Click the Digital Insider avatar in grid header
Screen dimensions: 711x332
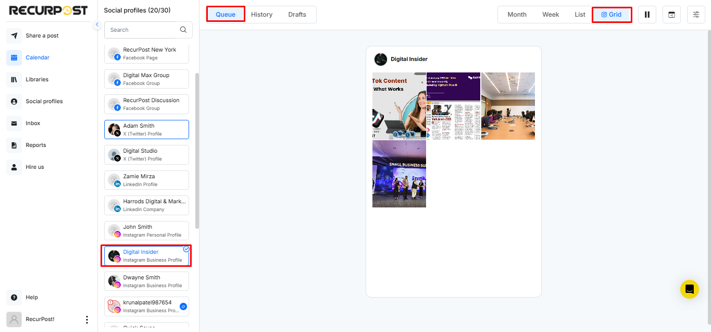click(381, 59)
